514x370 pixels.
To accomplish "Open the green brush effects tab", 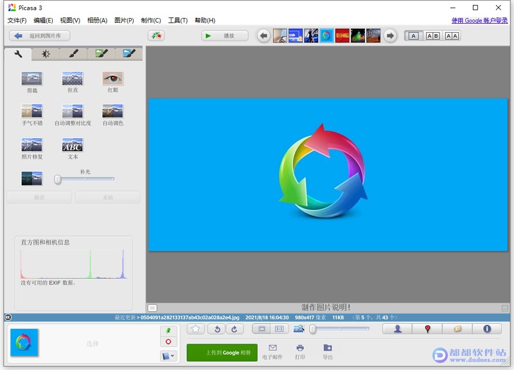I will coord(102,54).
